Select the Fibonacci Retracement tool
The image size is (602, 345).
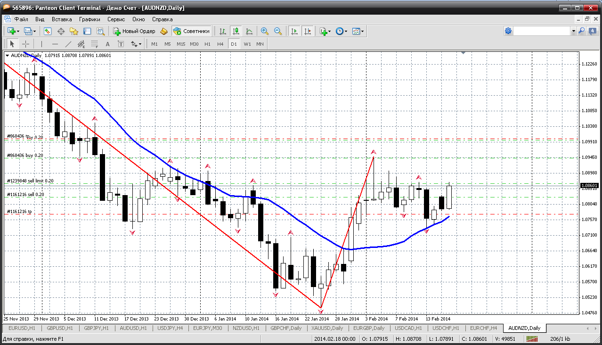94,44
